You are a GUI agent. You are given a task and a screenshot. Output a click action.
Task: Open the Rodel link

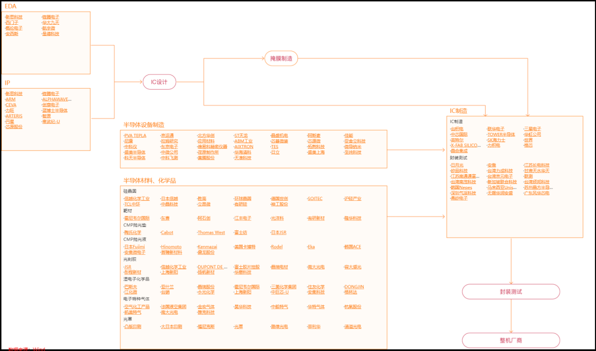[x=276, y=247]
